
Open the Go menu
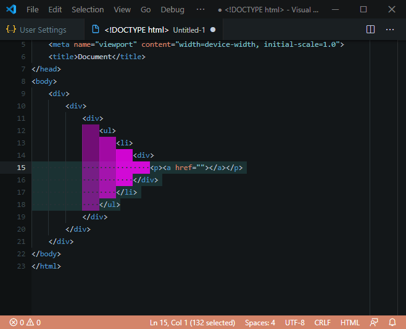146,10
